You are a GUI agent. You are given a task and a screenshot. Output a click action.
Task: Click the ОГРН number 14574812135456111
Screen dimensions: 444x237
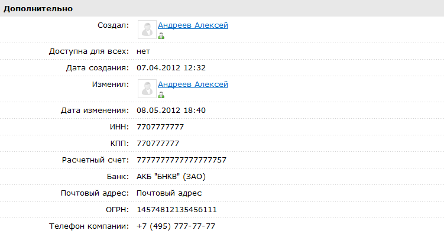177,210
